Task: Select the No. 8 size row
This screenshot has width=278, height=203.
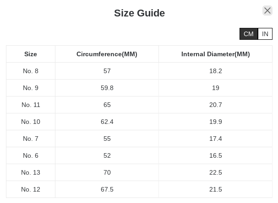Action: click(31, 71)
